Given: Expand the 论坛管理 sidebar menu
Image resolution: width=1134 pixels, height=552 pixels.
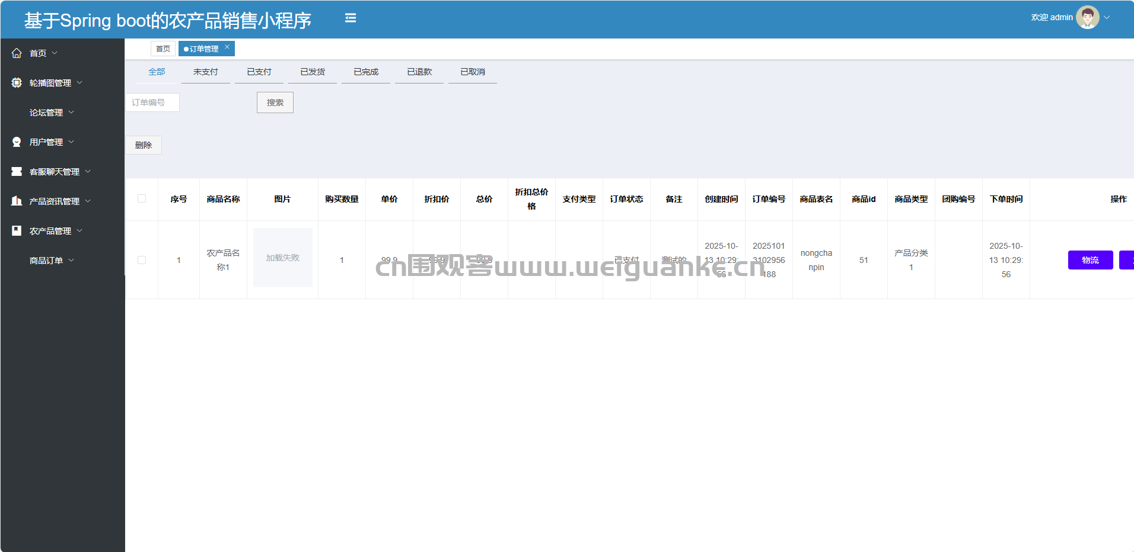Looking at the screenshot, I should [52, 113].
